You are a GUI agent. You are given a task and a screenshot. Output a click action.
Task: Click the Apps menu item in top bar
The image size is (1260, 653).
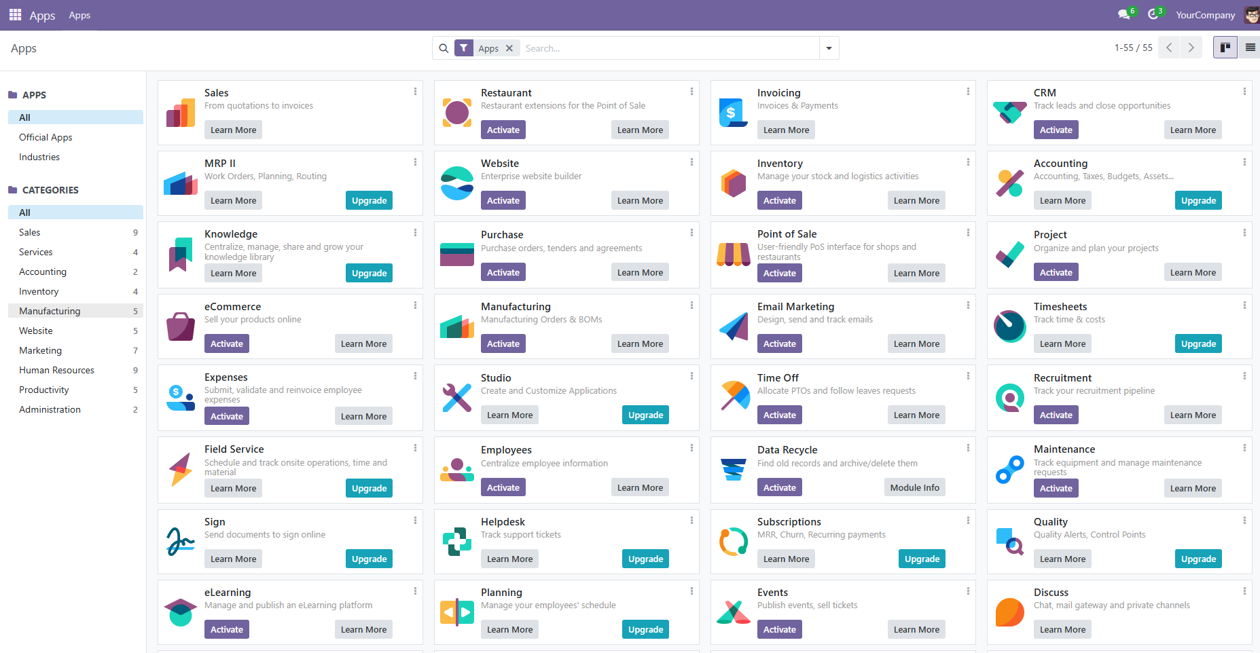coord(79,15)
